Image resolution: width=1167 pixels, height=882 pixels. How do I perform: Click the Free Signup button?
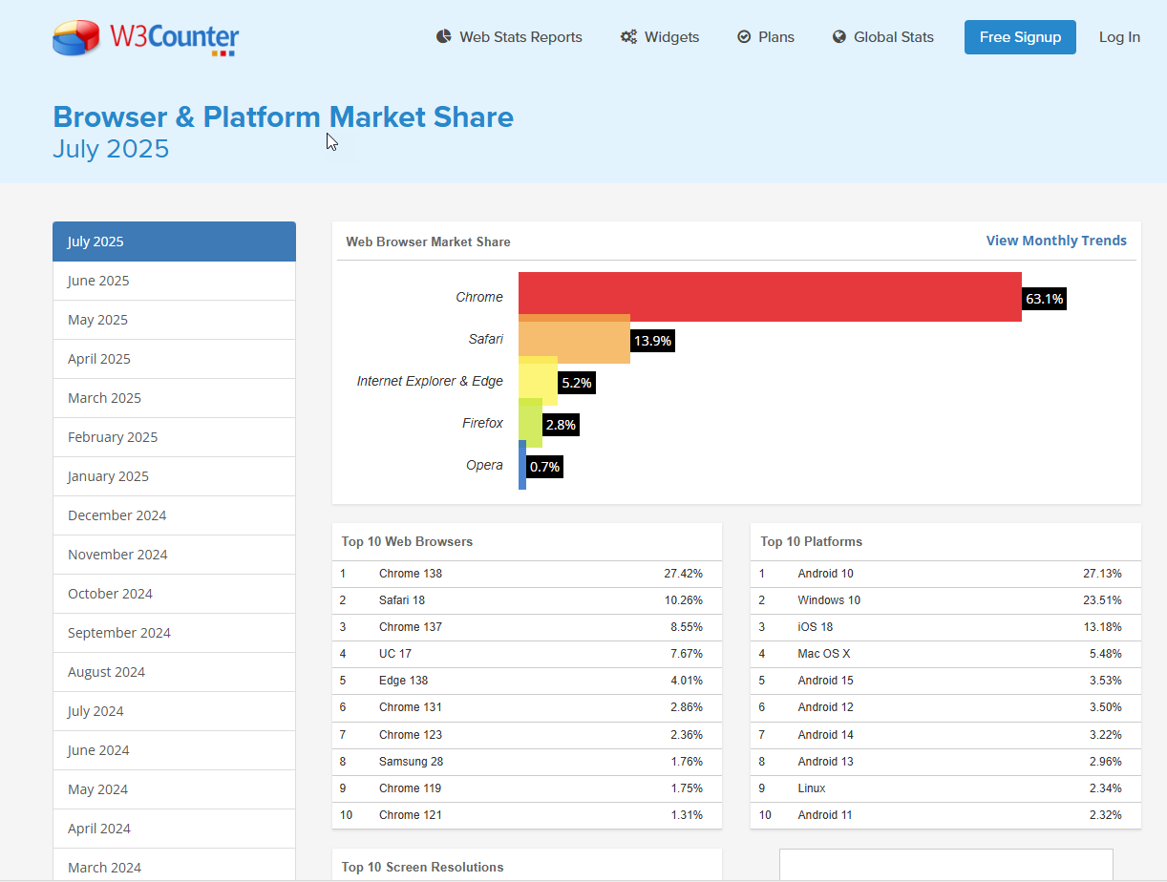(1020, 37)
